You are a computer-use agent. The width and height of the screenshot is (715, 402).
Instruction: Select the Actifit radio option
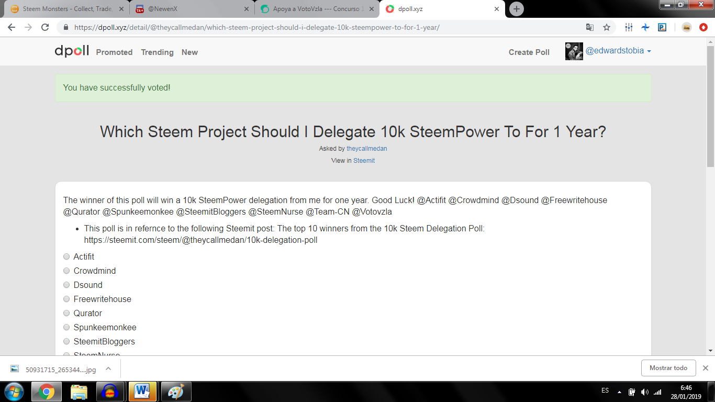66,256
